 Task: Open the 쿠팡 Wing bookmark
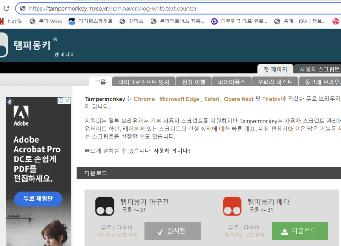click(x=46, y=21)
